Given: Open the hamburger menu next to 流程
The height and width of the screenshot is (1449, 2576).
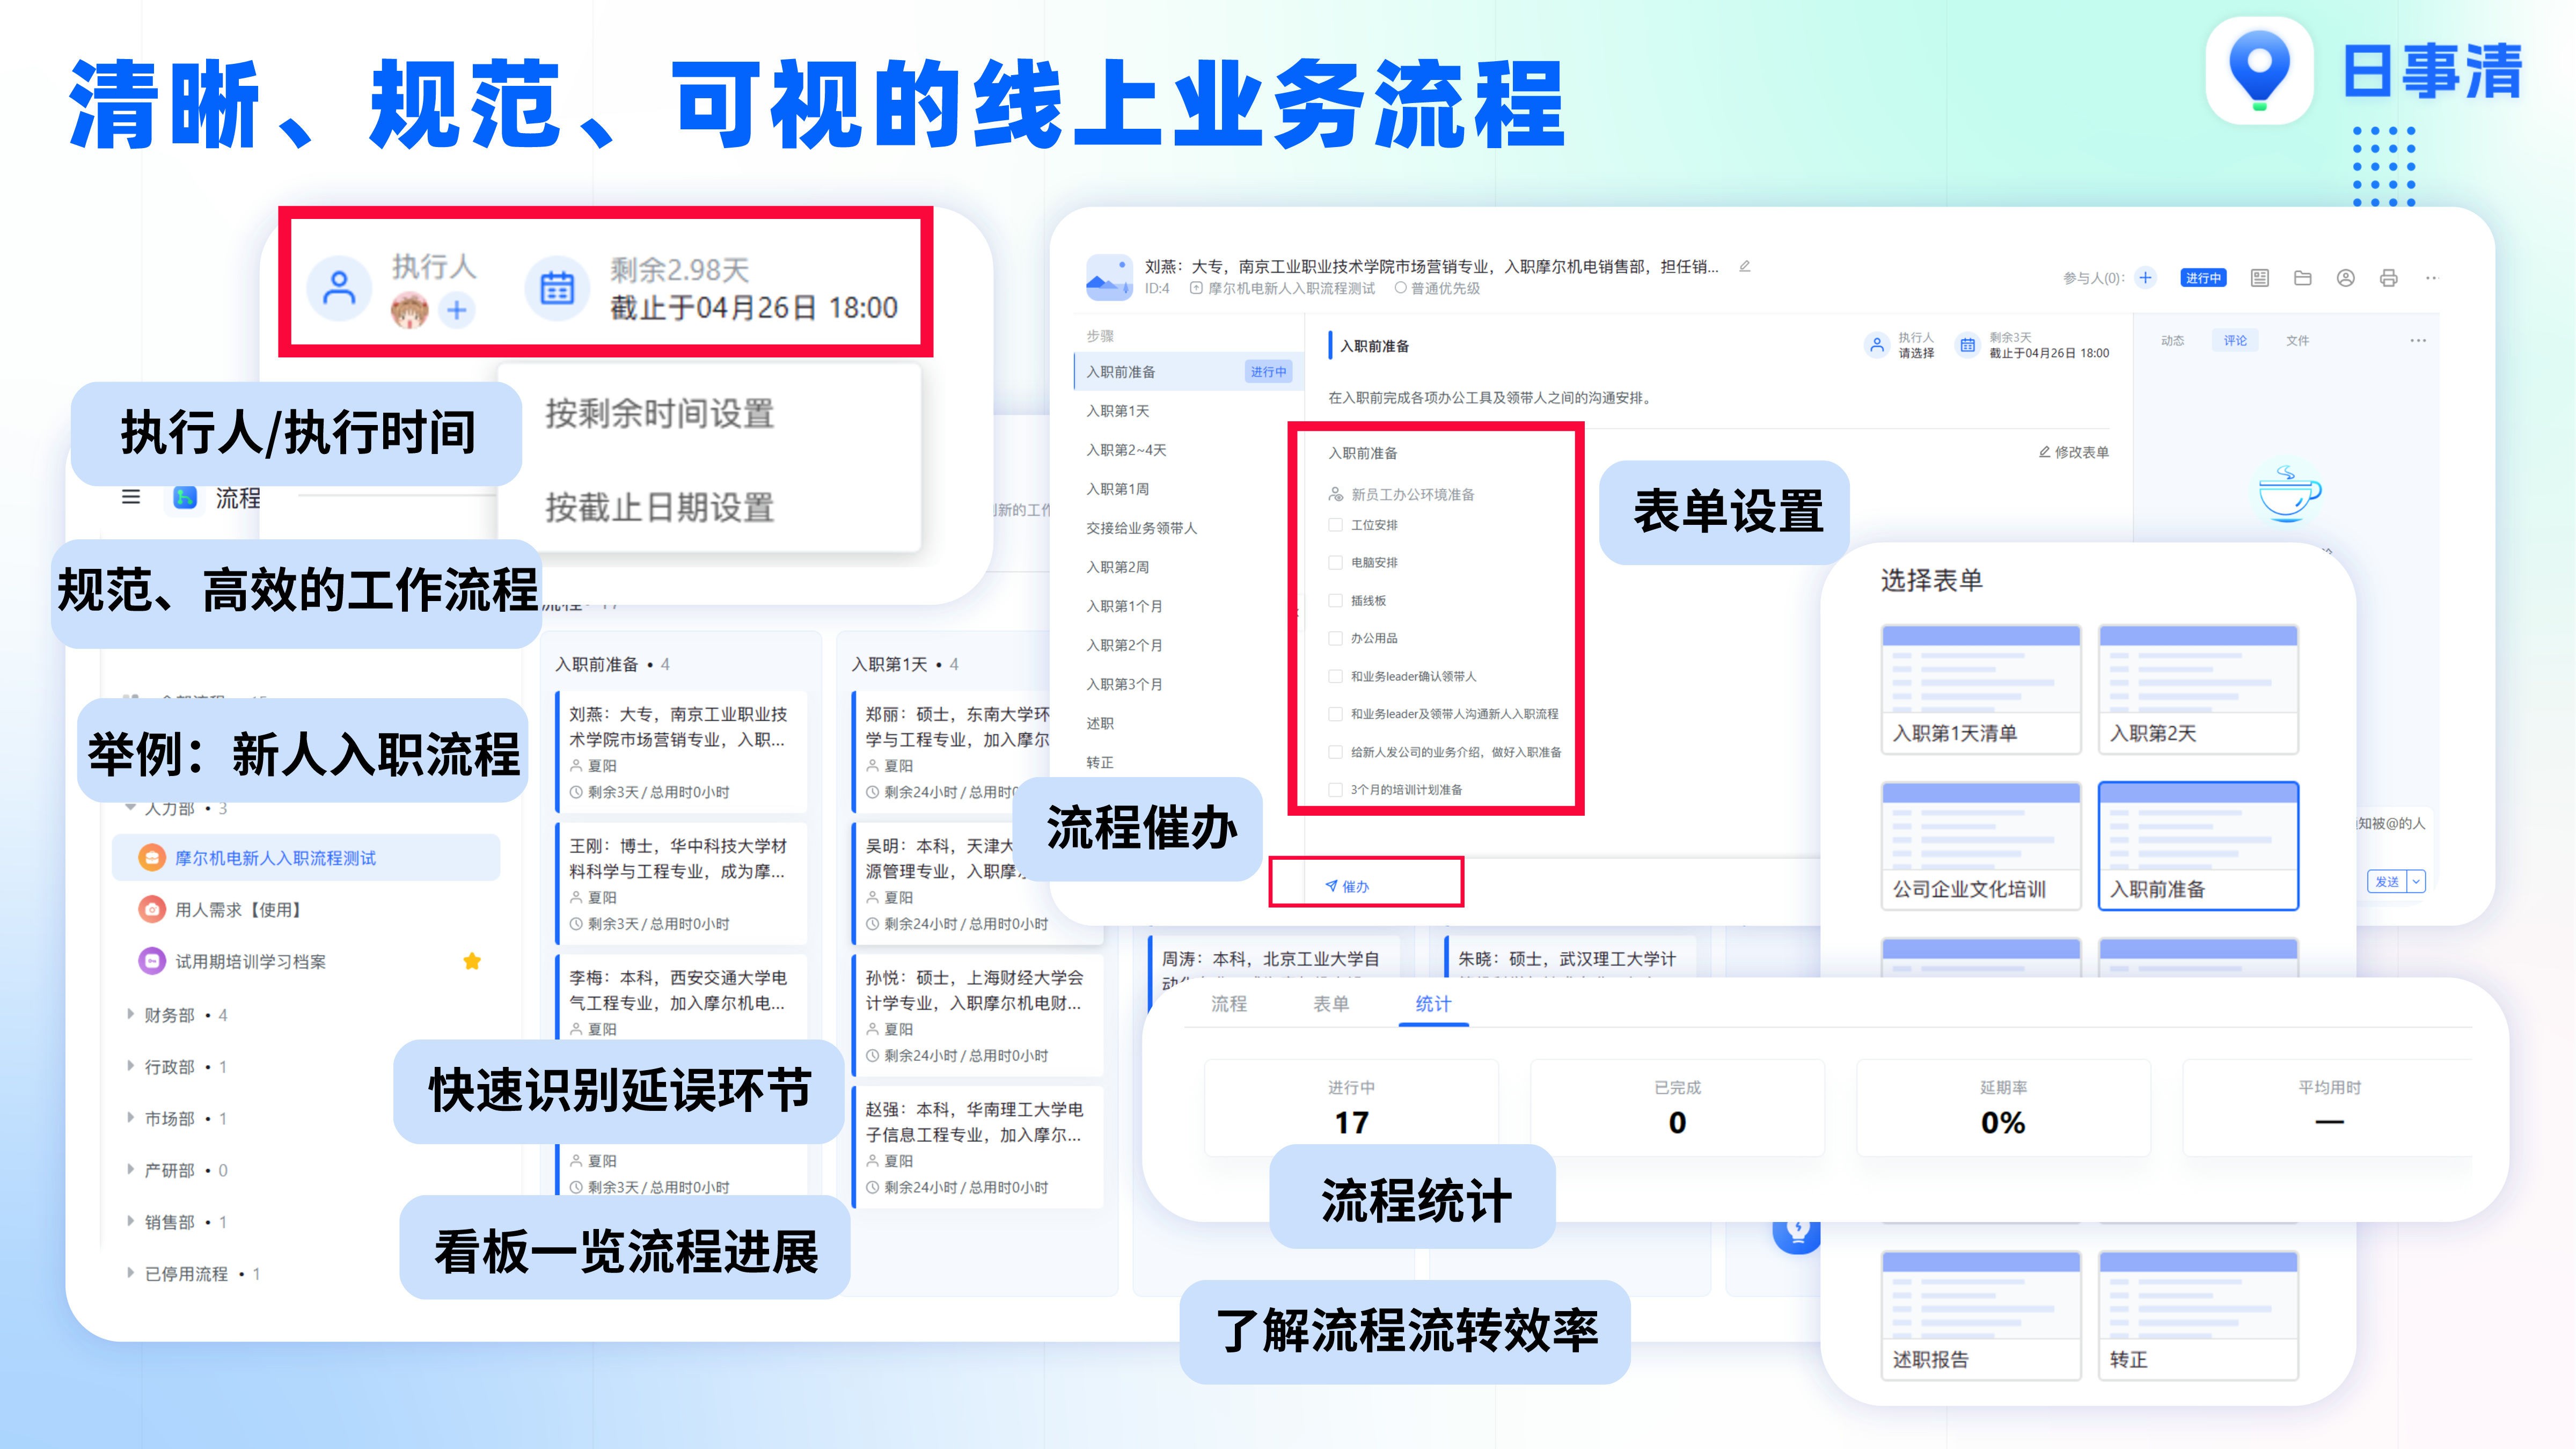Looking at the screenshot, I should [x=131, y=497].
